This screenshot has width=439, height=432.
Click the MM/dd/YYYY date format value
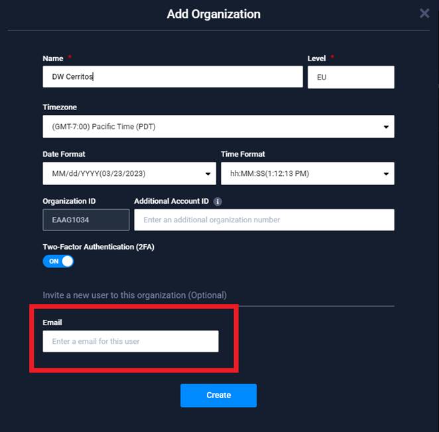(x=99, y=174)
